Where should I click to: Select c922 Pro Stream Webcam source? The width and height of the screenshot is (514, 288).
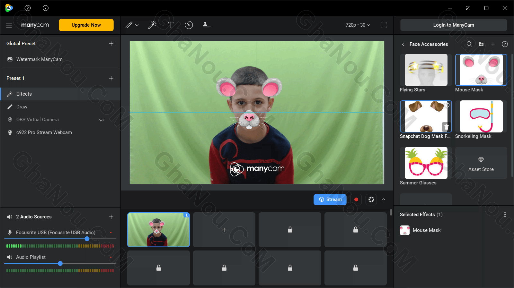60,132
